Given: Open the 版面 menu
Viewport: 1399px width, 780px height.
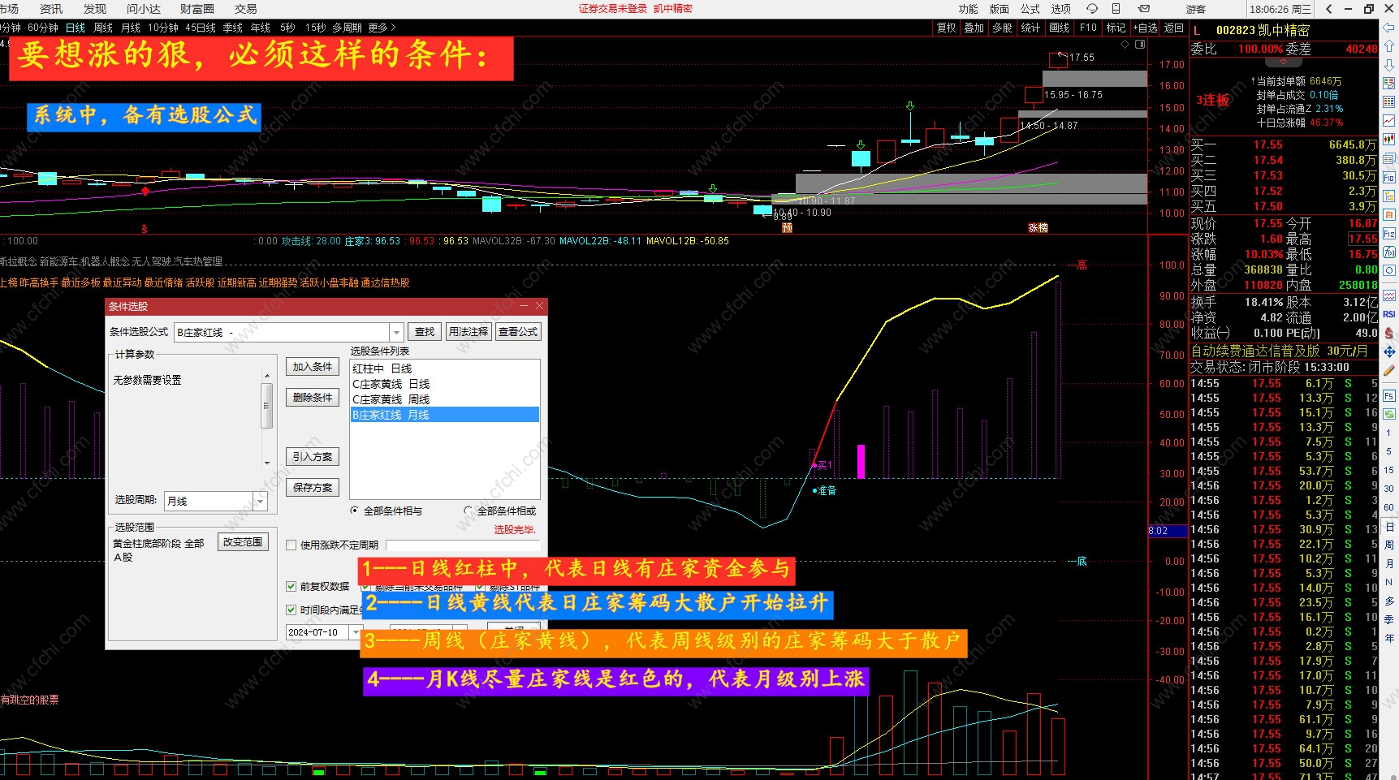Looking at the screenshot, I should (999, 9).
